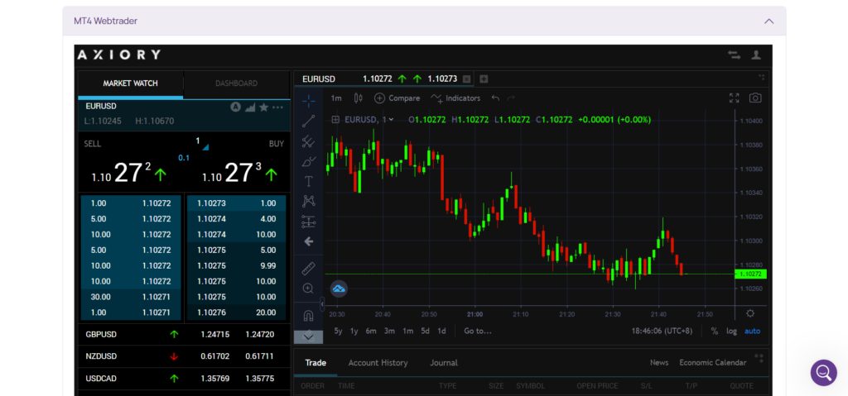
Task: Click the Compare symbols button
Action: pos(397,98)
